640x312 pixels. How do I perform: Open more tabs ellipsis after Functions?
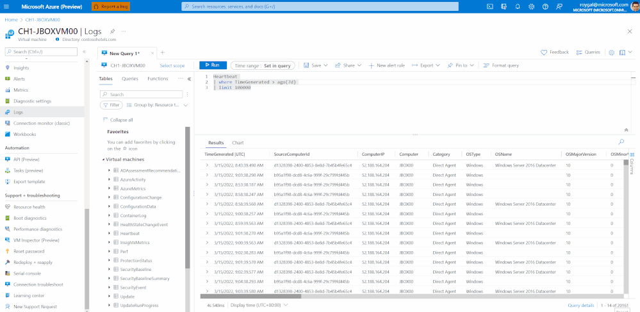181,79
